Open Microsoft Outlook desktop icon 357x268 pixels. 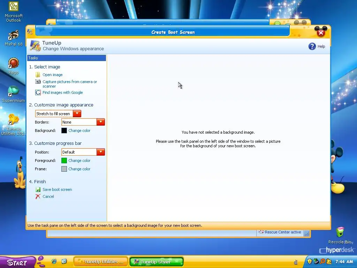click(14, 6)
